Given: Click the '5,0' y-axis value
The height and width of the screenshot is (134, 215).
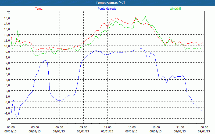Looking at the screenshot, I should pos(8,74).
